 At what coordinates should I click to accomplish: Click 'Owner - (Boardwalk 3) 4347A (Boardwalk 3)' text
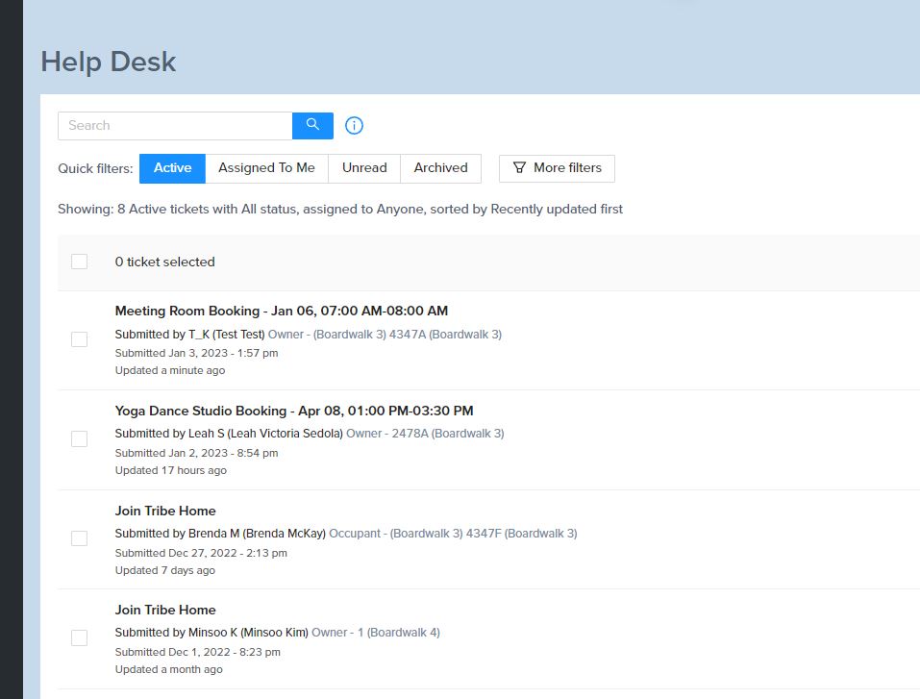click(x=385, y=335)
